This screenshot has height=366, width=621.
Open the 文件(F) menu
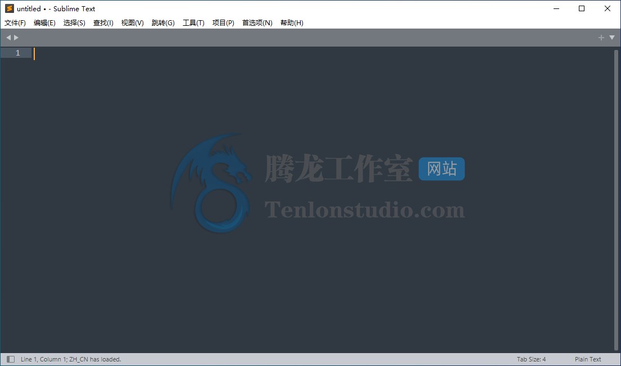coord(15,22)
